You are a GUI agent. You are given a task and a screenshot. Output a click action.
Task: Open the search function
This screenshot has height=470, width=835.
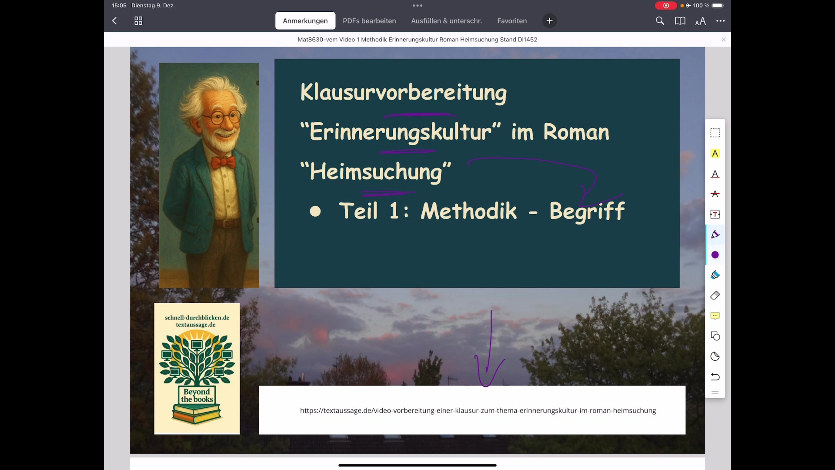660,20
